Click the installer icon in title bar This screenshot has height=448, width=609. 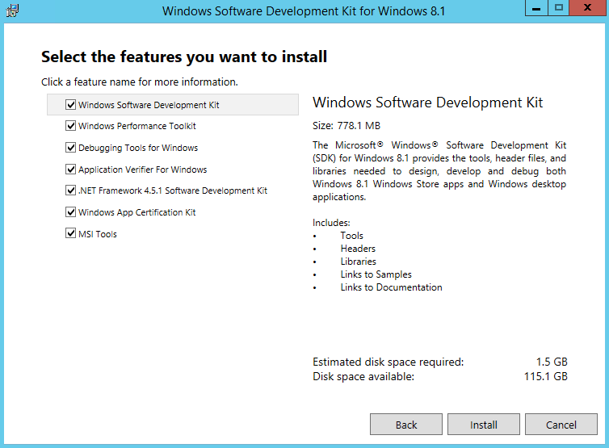(12, 10)
